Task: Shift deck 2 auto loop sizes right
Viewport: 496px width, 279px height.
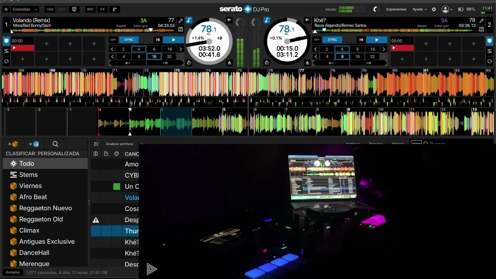Action: point(384,49)
